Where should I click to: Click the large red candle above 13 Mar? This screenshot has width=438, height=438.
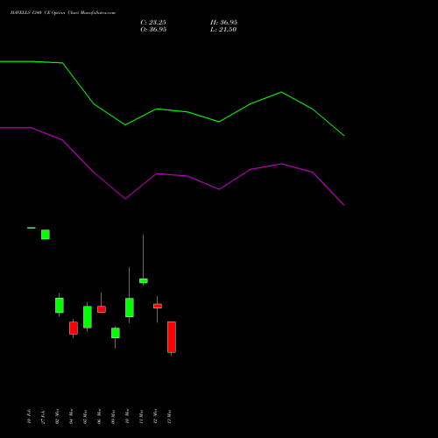click(x=172, y=337)
